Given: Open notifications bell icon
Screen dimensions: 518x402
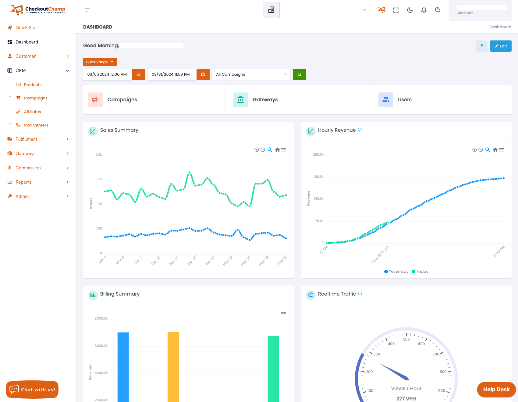Looking at the screenshot, I should [x=424, y=10].
